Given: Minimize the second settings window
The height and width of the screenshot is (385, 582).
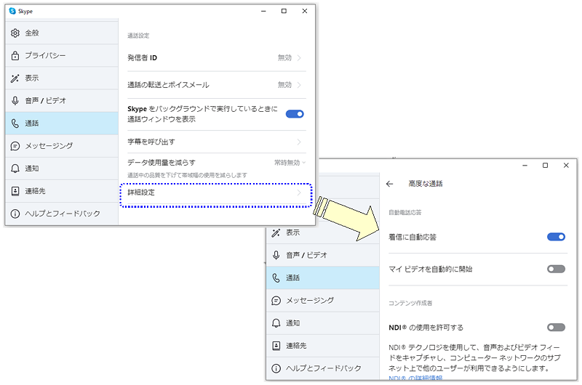Looking at the screenshot, I should point(525,166).
